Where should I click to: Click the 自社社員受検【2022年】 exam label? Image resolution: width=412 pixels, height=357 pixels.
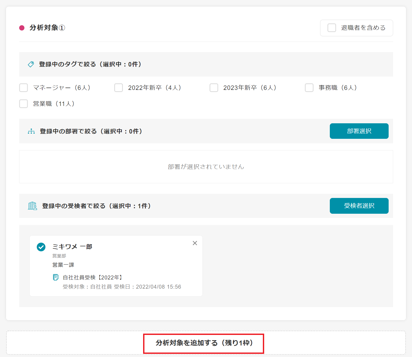pyautogui.click(x=93, y=277)
